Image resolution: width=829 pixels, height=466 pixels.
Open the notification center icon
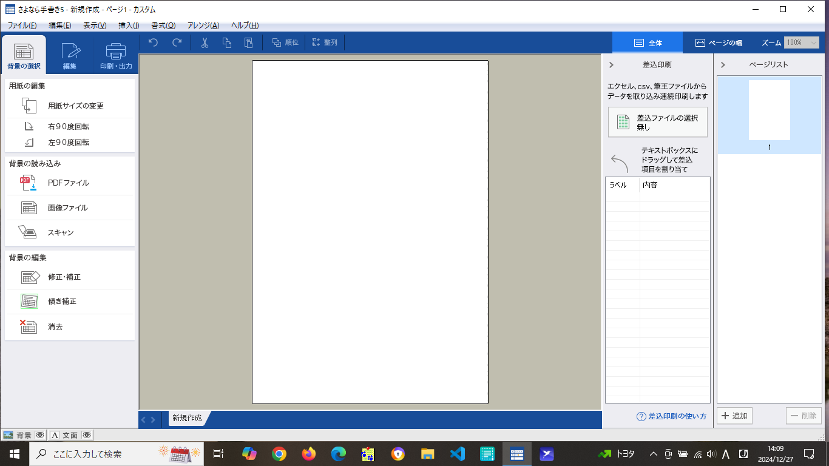click(x=809, y=454)
